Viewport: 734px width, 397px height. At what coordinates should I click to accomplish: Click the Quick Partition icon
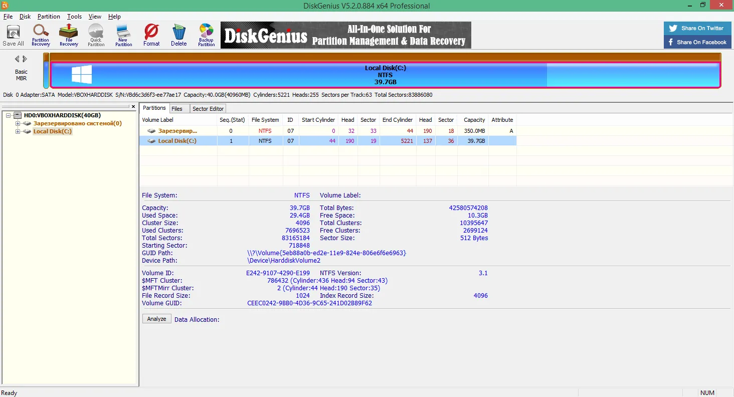click(x=96, y=35)
